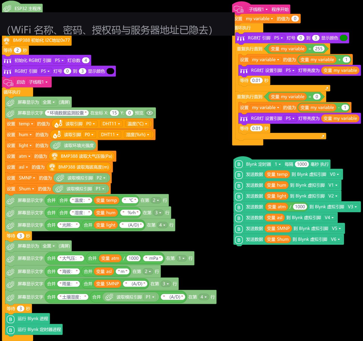Click the 读取模拟引脚 P2 block icon
363x341 pixels.
(x=60, y=178)
